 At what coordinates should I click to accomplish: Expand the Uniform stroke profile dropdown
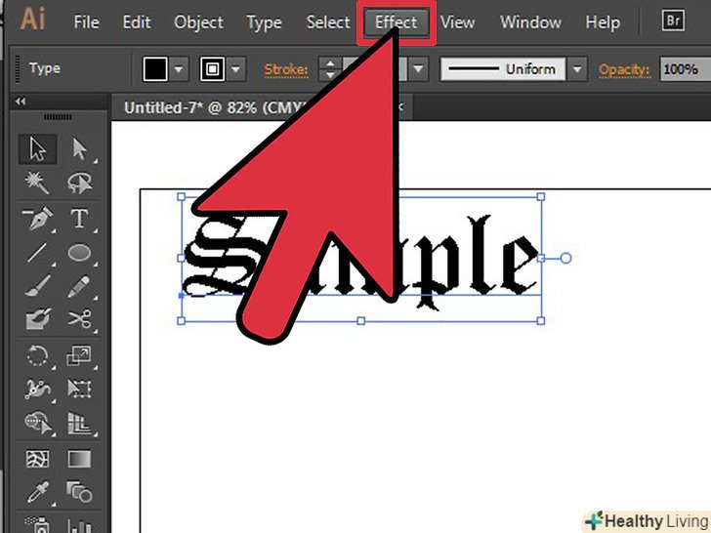pyautogui.click(x=577, y=69)
